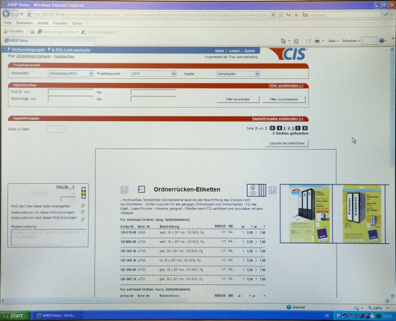Click the left product package thumbnail image
Screen dimensions: 396x321
click(x=309, y=214)
